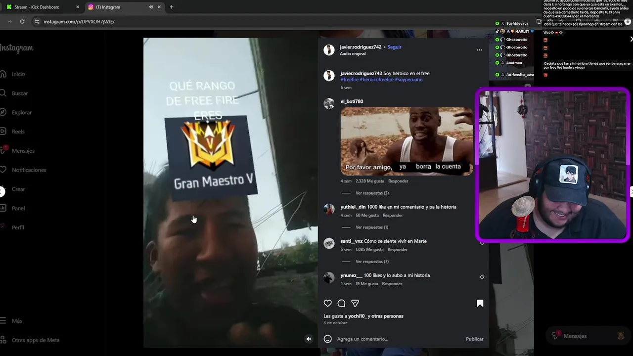Open the emoji picker for comments
633x356 pixels.
coord(327,339)
